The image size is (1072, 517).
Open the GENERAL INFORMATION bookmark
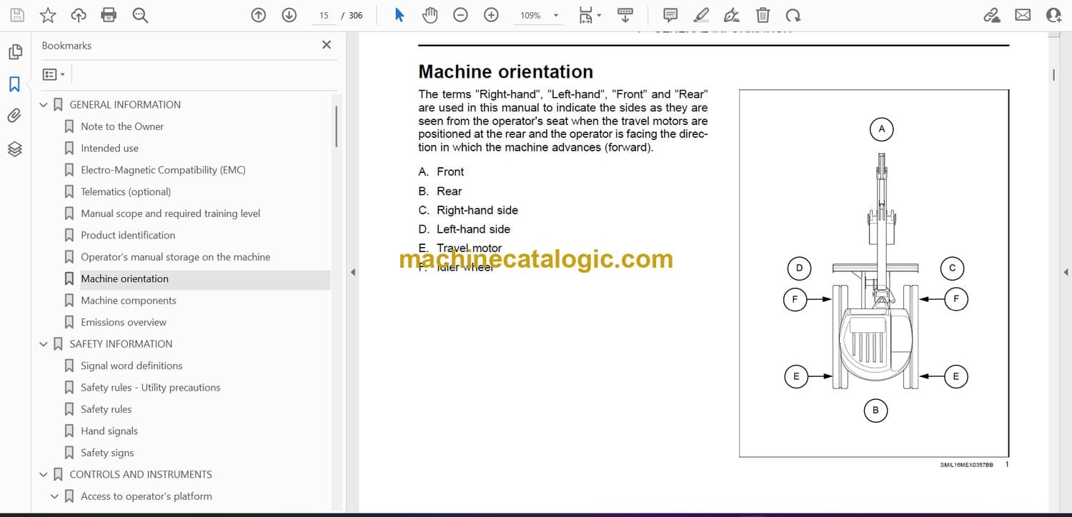125,104
